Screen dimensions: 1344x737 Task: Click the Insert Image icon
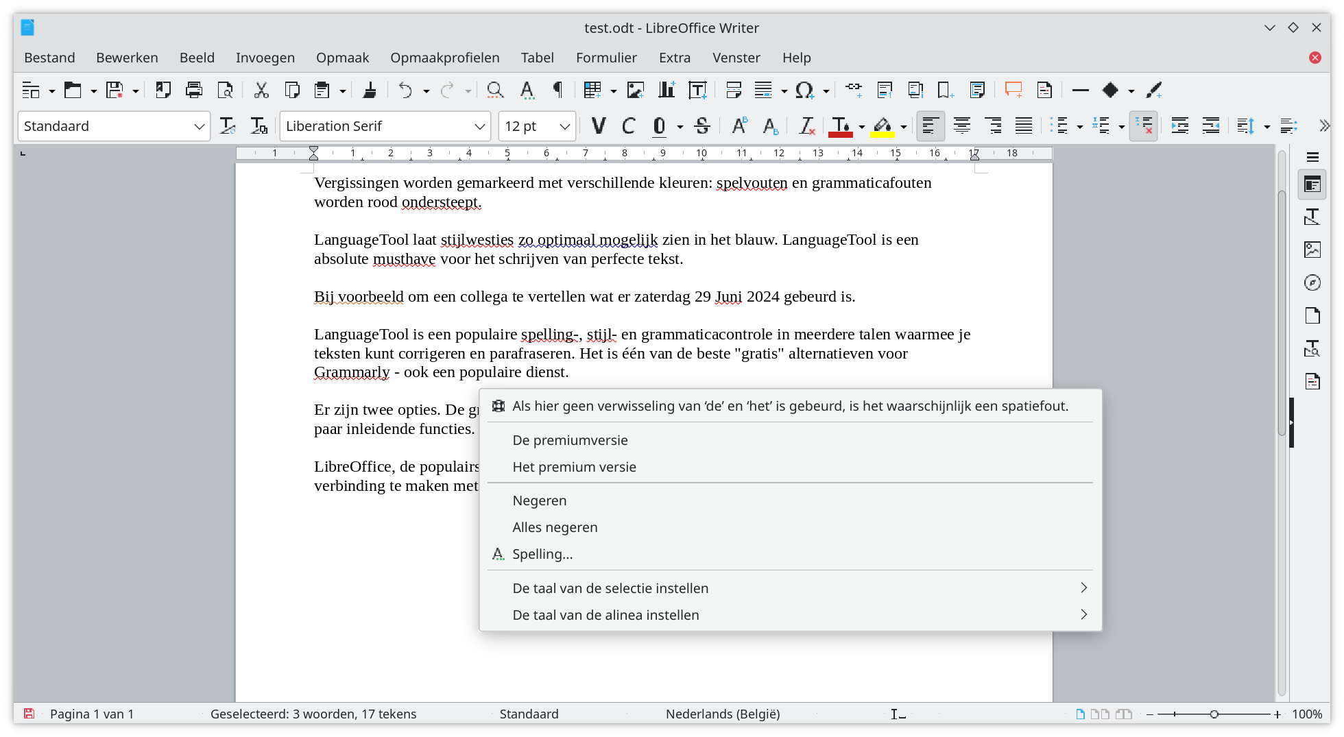(x=636, y=90)
